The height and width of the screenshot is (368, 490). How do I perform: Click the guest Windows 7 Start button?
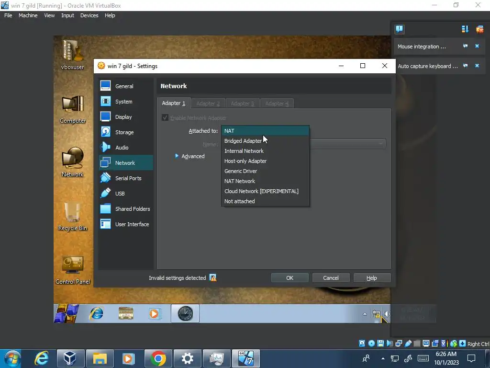coord(66,313)
